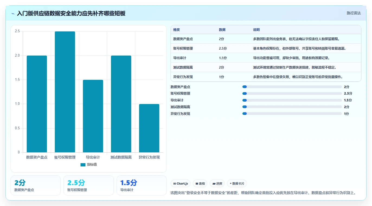The height and width of the screenshot is (206, 372).
Task: Click the 1分 value in the table
Action: (x=222, y=77)
